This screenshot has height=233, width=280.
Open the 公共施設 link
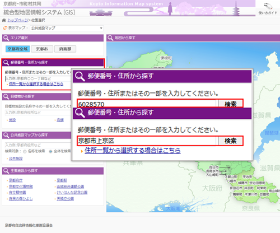(x=16, y=159)
